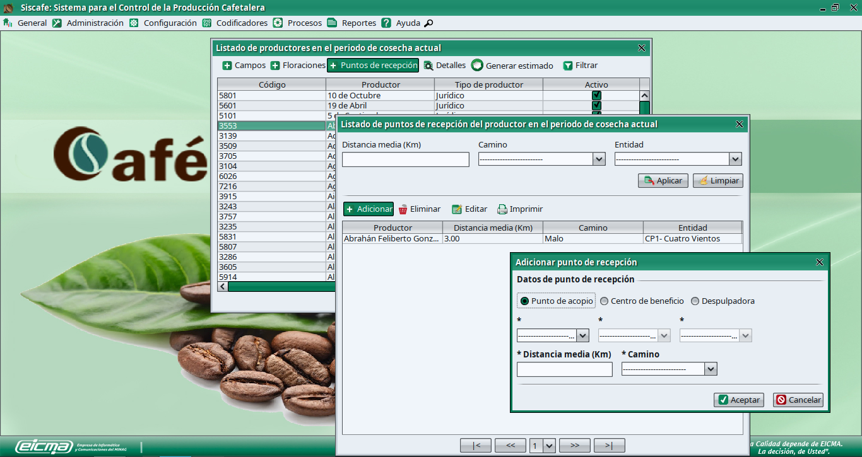The width and height of the screenshot is (862, 457).
Task: Toggle Activo checkbox for producer 5801
Action: point(596,96)
